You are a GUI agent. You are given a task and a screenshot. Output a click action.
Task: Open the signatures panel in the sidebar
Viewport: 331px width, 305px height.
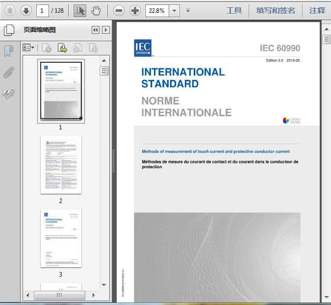[x=8, y=94]
